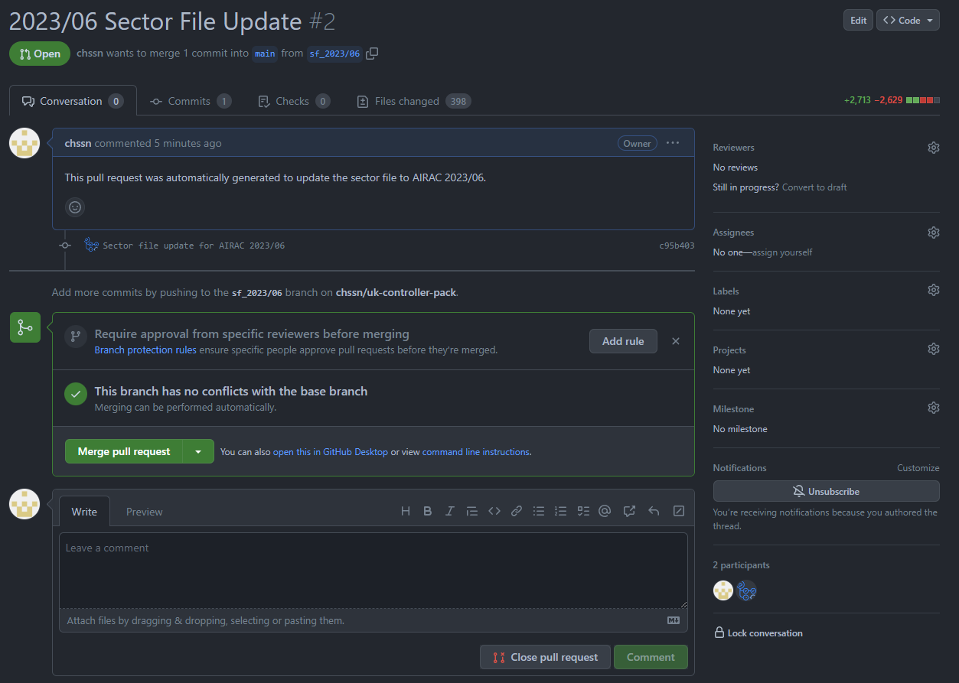Screen dimensions: 959x683
Task: Open the Labels settings gear
Action: pos(933,290)
